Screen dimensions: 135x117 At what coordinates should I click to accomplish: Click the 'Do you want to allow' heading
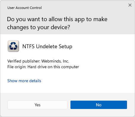(57, 23)
